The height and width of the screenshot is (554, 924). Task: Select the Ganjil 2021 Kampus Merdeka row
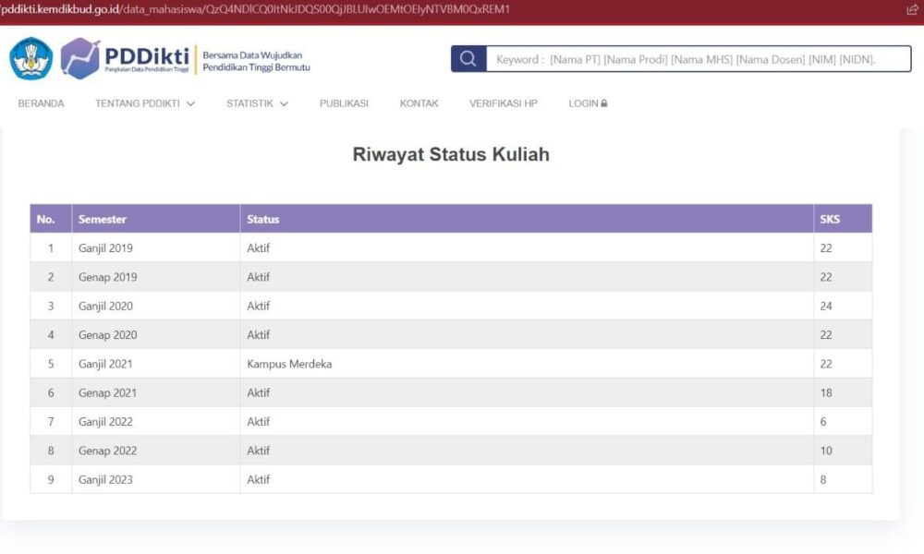(x=289, y=364)
